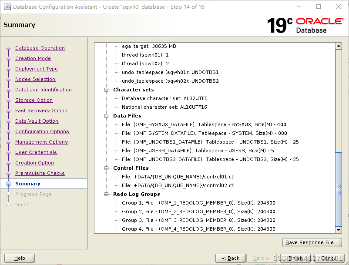Open Help for the assistant
Viewport: 349px width, 265px height.
coord(20,258)
